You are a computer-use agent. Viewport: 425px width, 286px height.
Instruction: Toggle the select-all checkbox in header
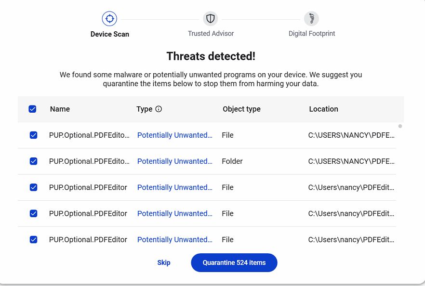pos(33,109)
